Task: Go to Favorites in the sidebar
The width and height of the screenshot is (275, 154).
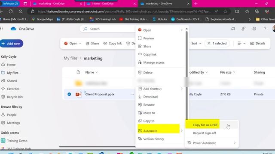Action: 13,89
